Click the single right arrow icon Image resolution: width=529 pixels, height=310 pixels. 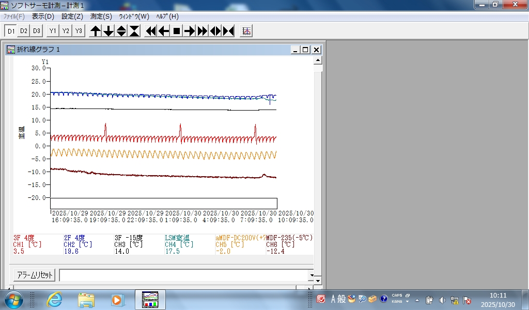pos(190,31)
